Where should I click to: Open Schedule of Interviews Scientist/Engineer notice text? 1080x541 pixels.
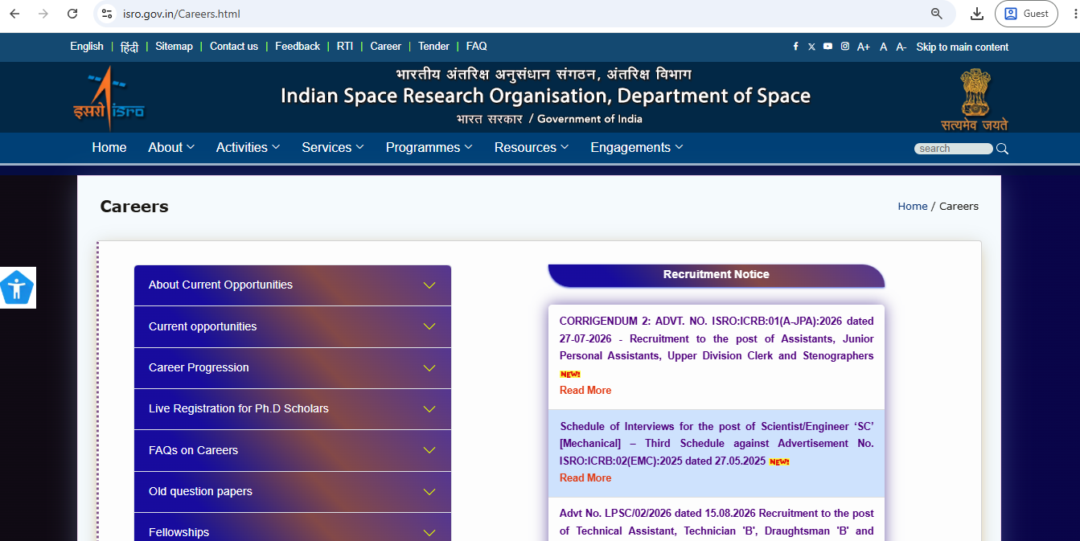(717, 444)
